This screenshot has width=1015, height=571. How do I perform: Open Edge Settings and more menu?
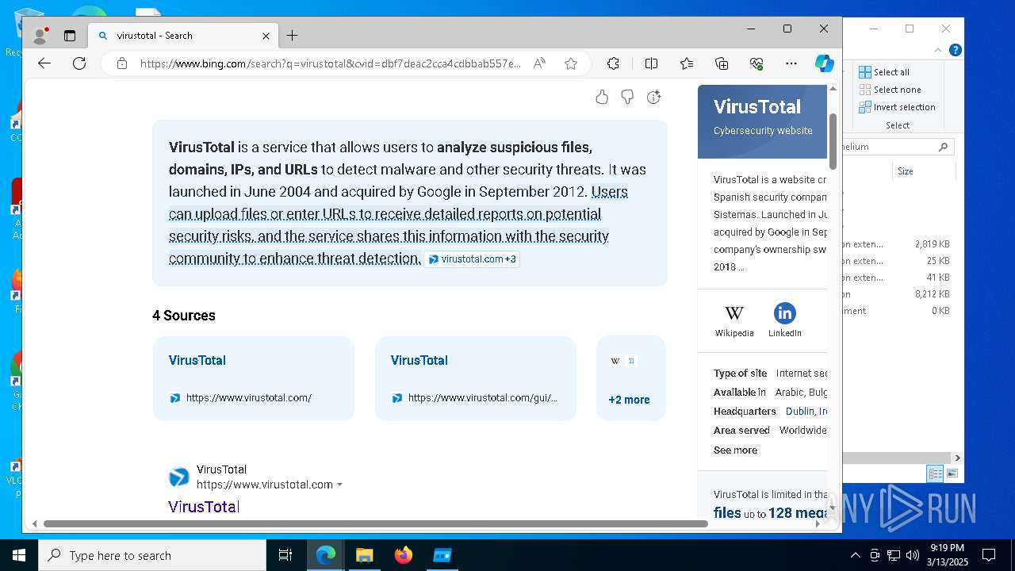[x=791, y=63]
